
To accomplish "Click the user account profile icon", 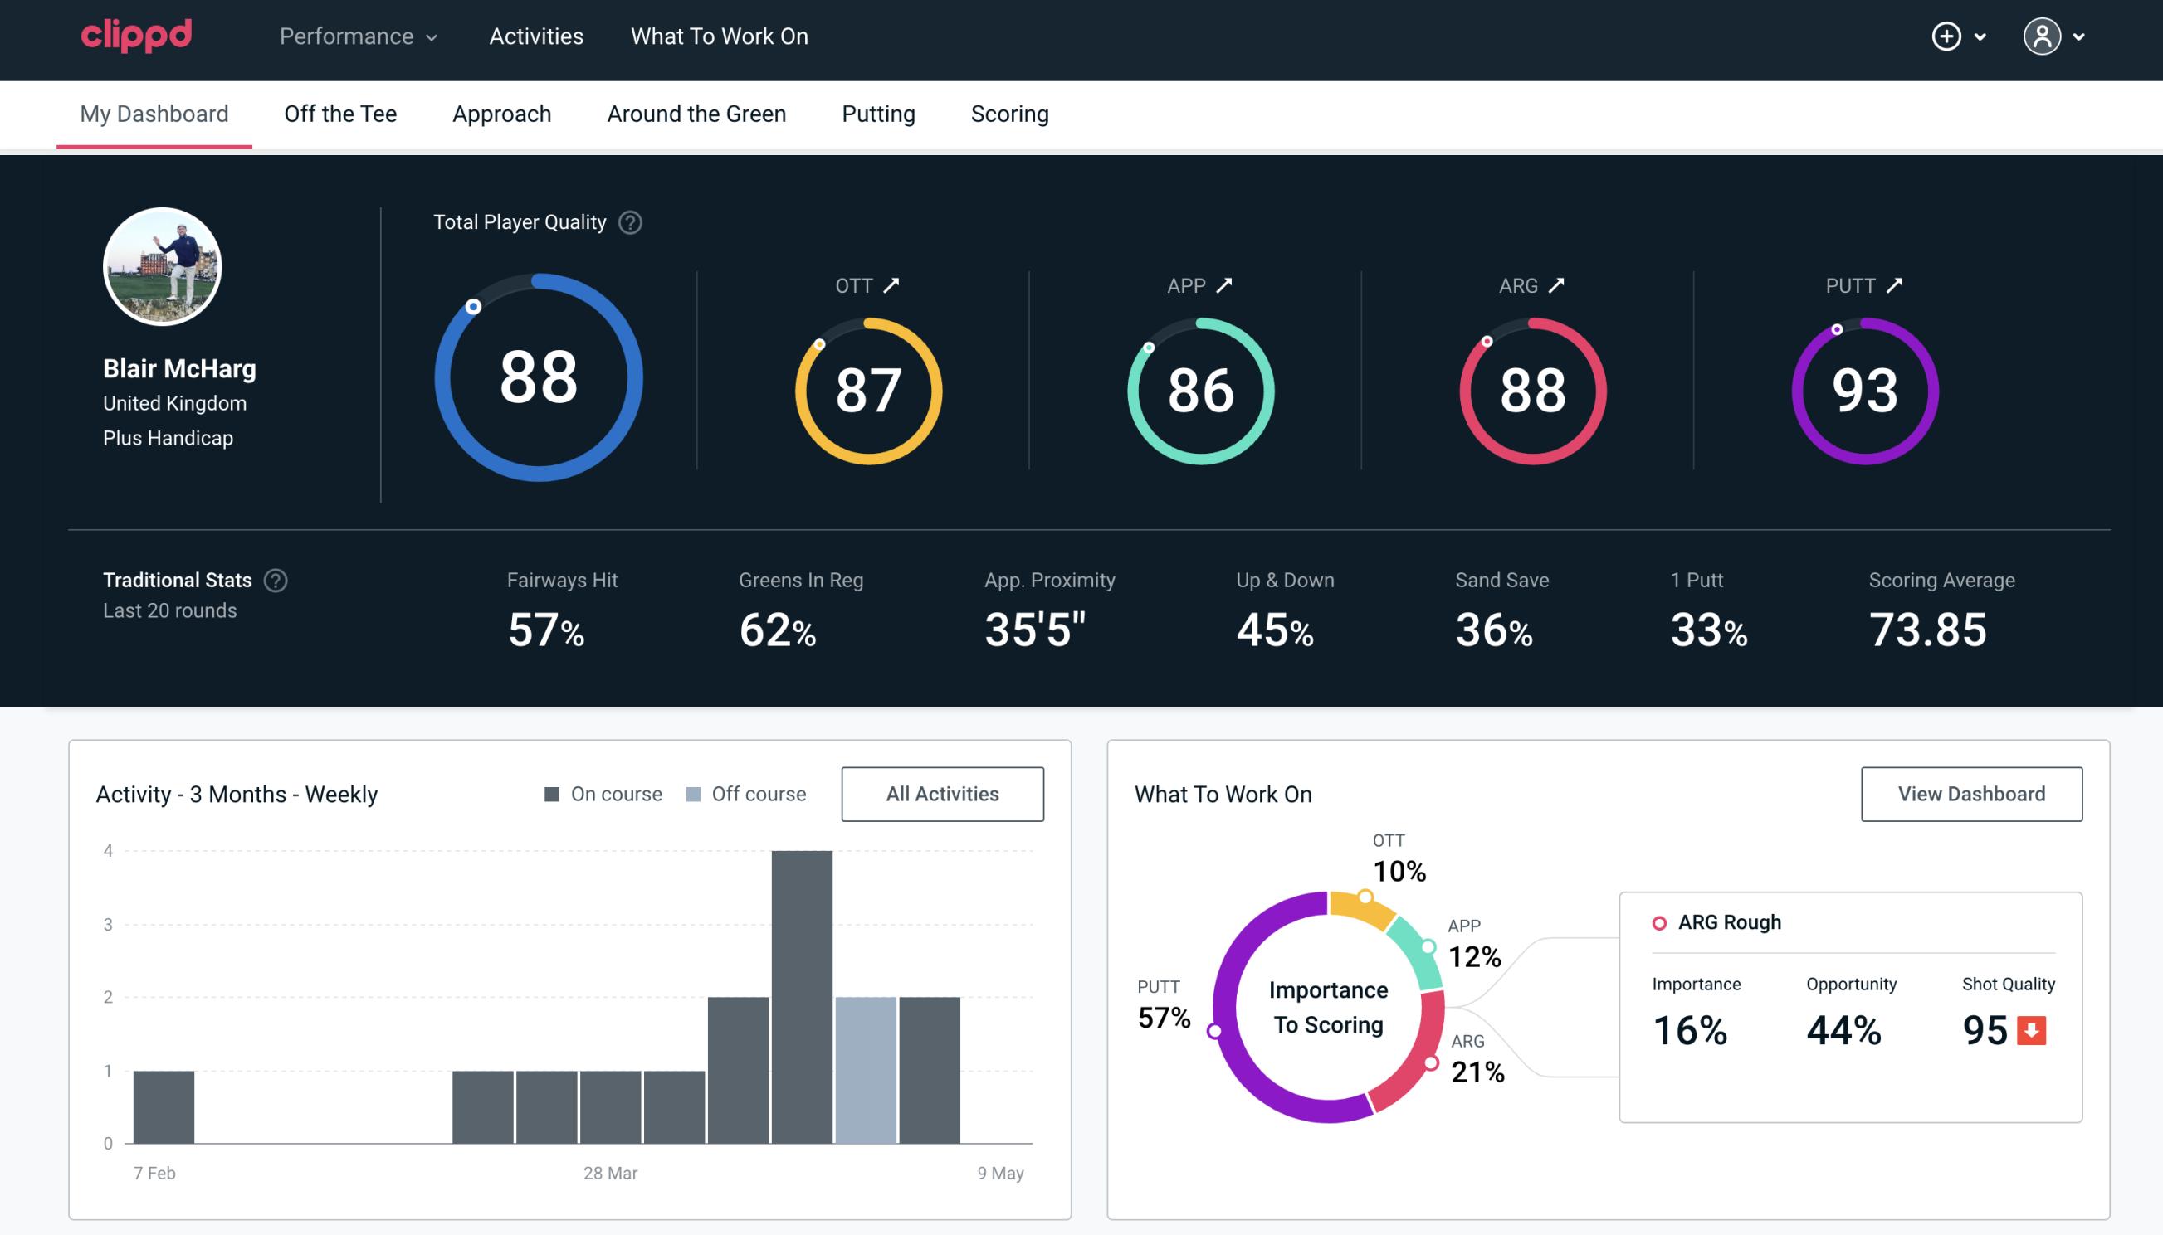I will point(2043,36).
